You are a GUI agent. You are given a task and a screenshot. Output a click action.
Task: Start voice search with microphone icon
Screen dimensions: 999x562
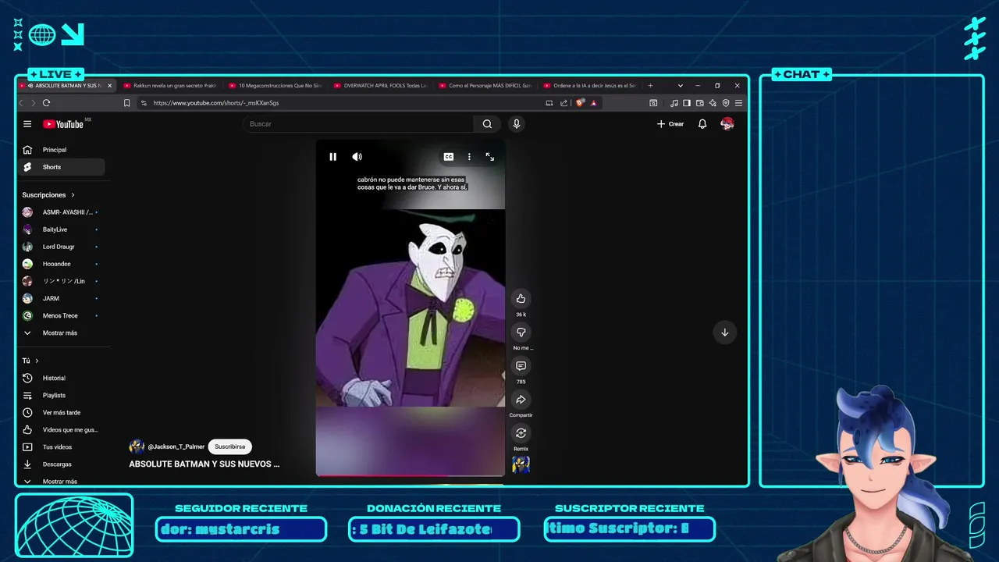point(516,124)
